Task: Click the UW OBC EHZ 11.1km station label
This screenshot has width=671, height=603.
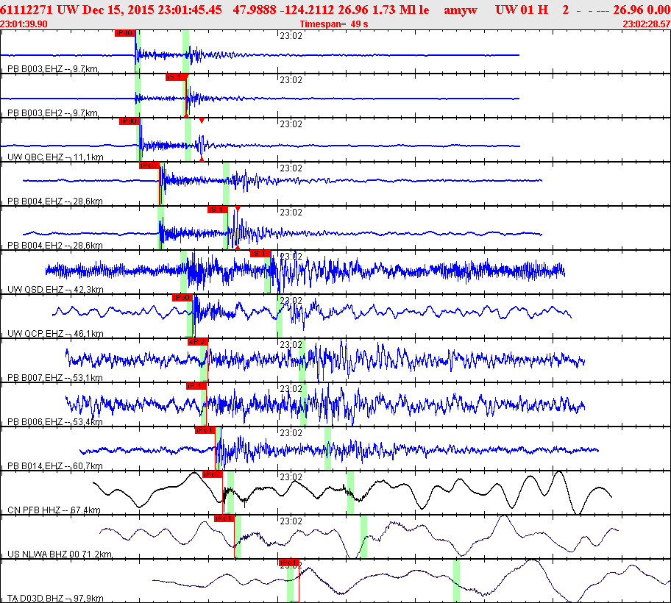Action: tap(56, 157)
